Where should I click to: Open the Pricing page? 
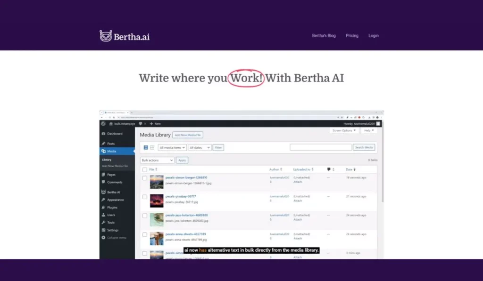352,36
